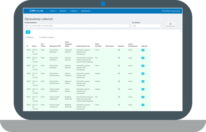View attachment icon in row 68359
The height and width of the screenshot is (132, 206).
(119, 81)
